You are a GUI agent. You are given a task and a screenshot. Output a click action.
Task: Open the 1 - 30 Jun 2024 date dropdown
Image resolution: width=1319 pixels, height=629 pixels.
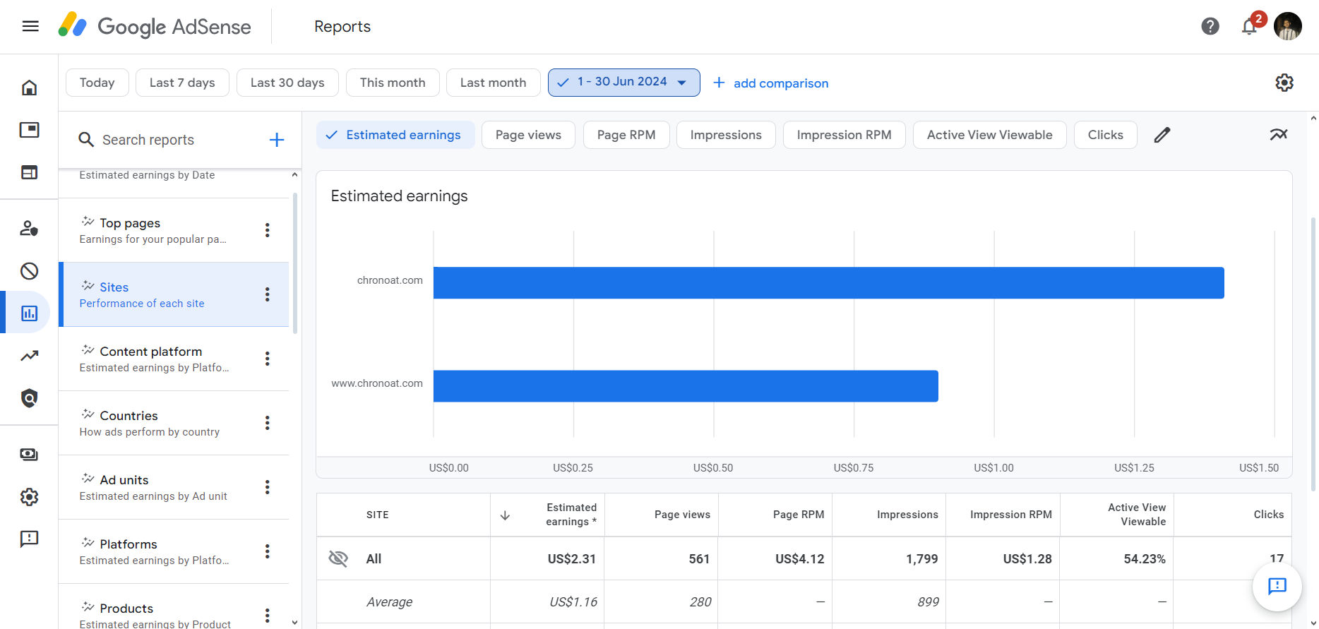[x=624, y=83]
